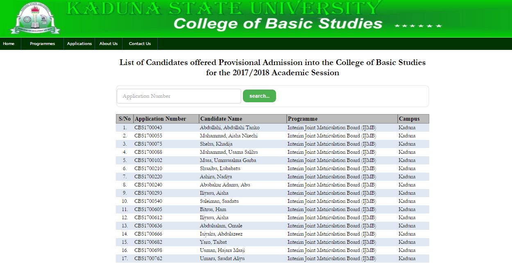The image size is (512, 263).
Task: Click the College of Basic Studies banner title
Action: click(278, 23)
